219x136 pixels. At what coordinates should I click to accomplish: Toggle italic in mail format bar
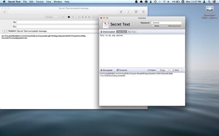(x=76, y=17)
